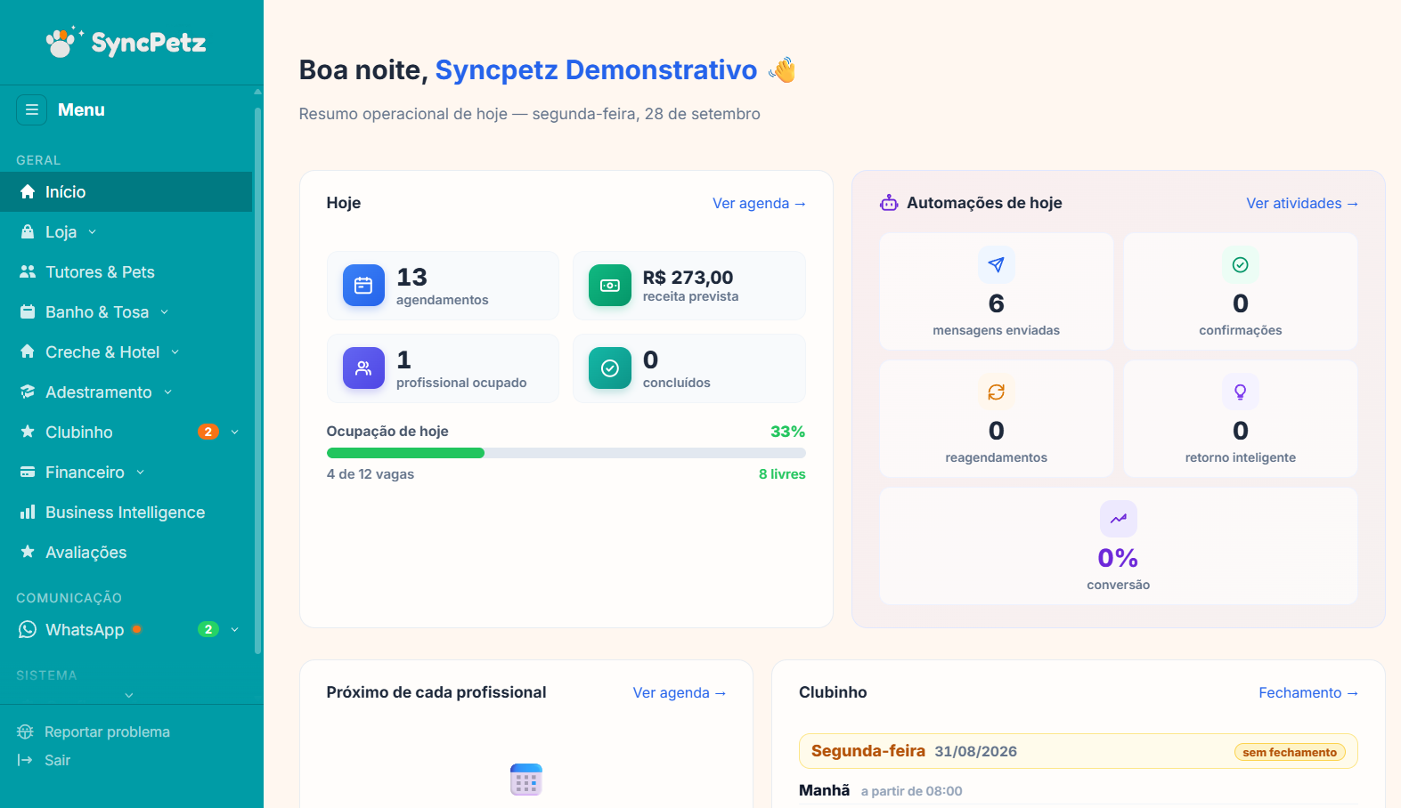Expand Creche & Hotel submenu chevron
This screenshot has height=808, width=1401.
tap(175, 352)
